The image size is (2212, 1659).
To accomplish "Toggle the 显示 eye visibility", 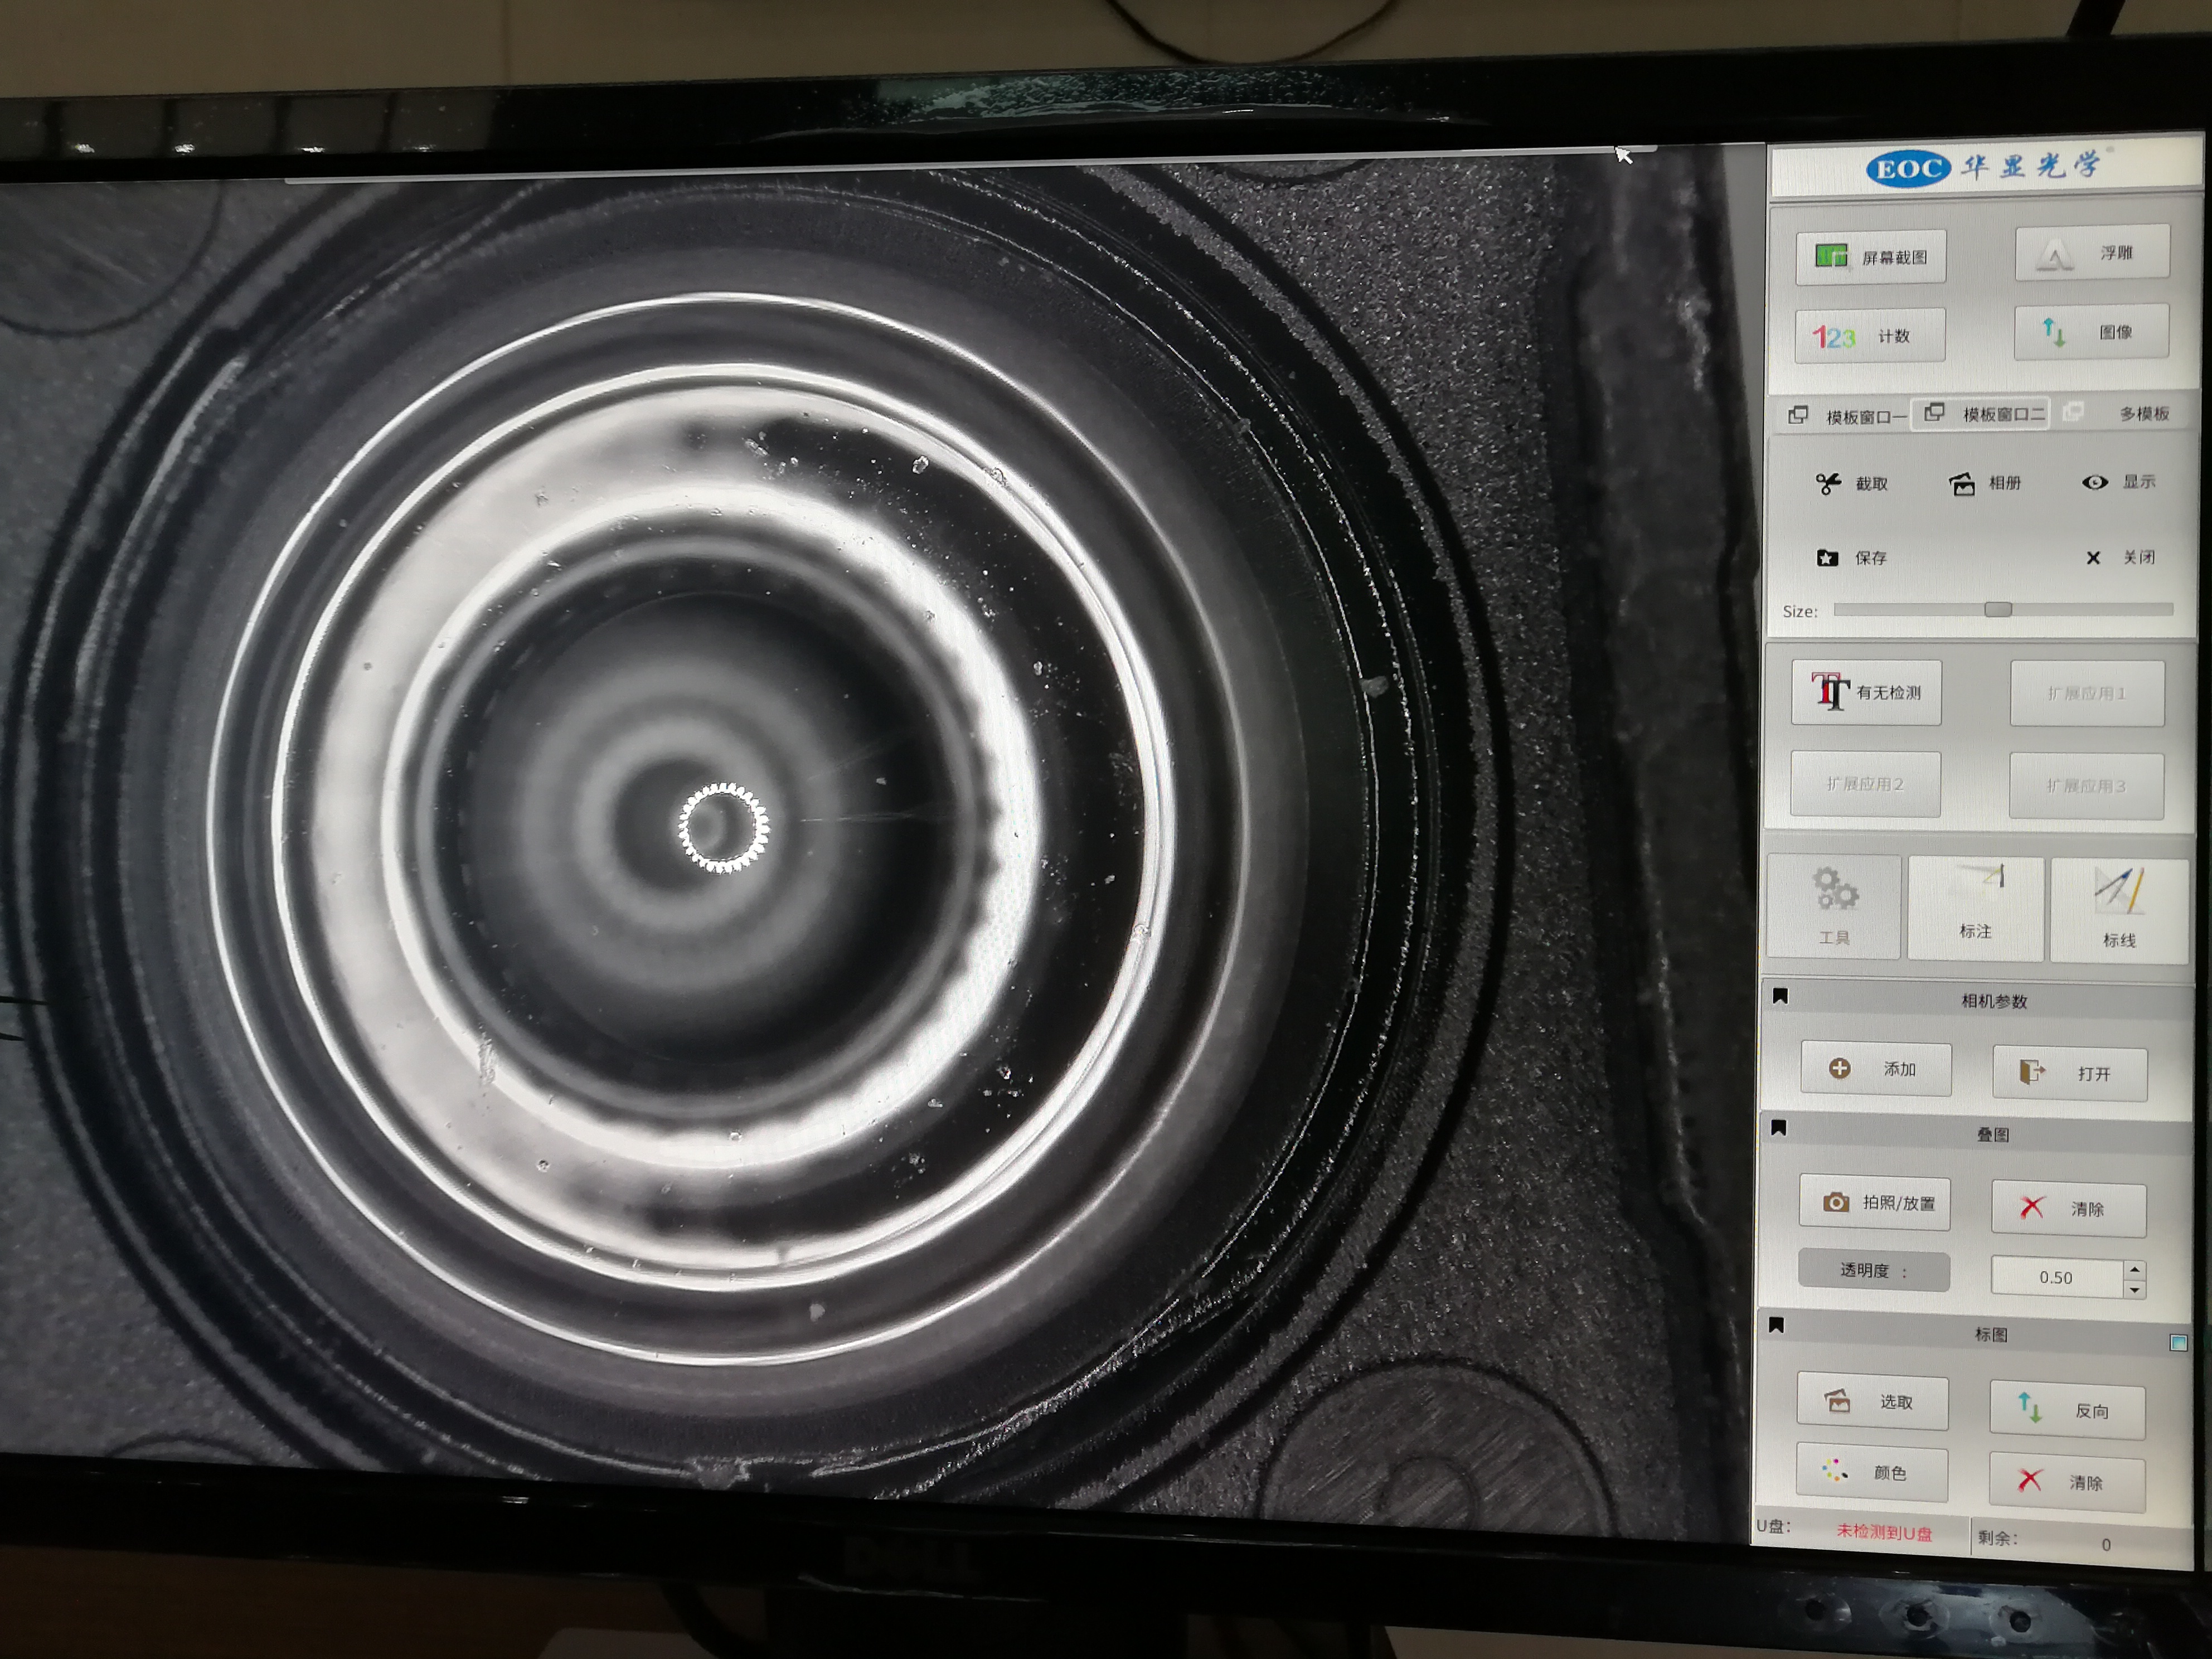I will [2095, 482].
